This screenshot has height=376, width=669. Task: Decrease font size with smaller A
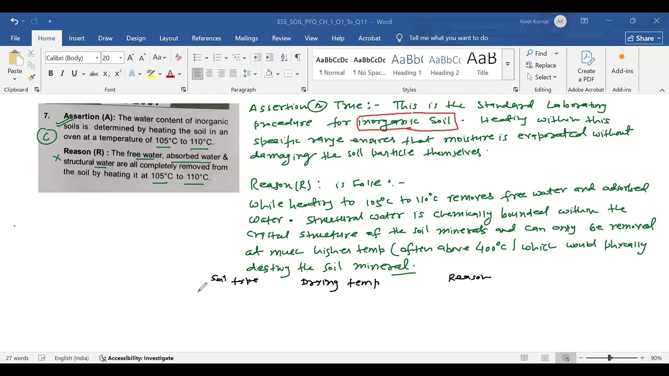pos(142,58)
